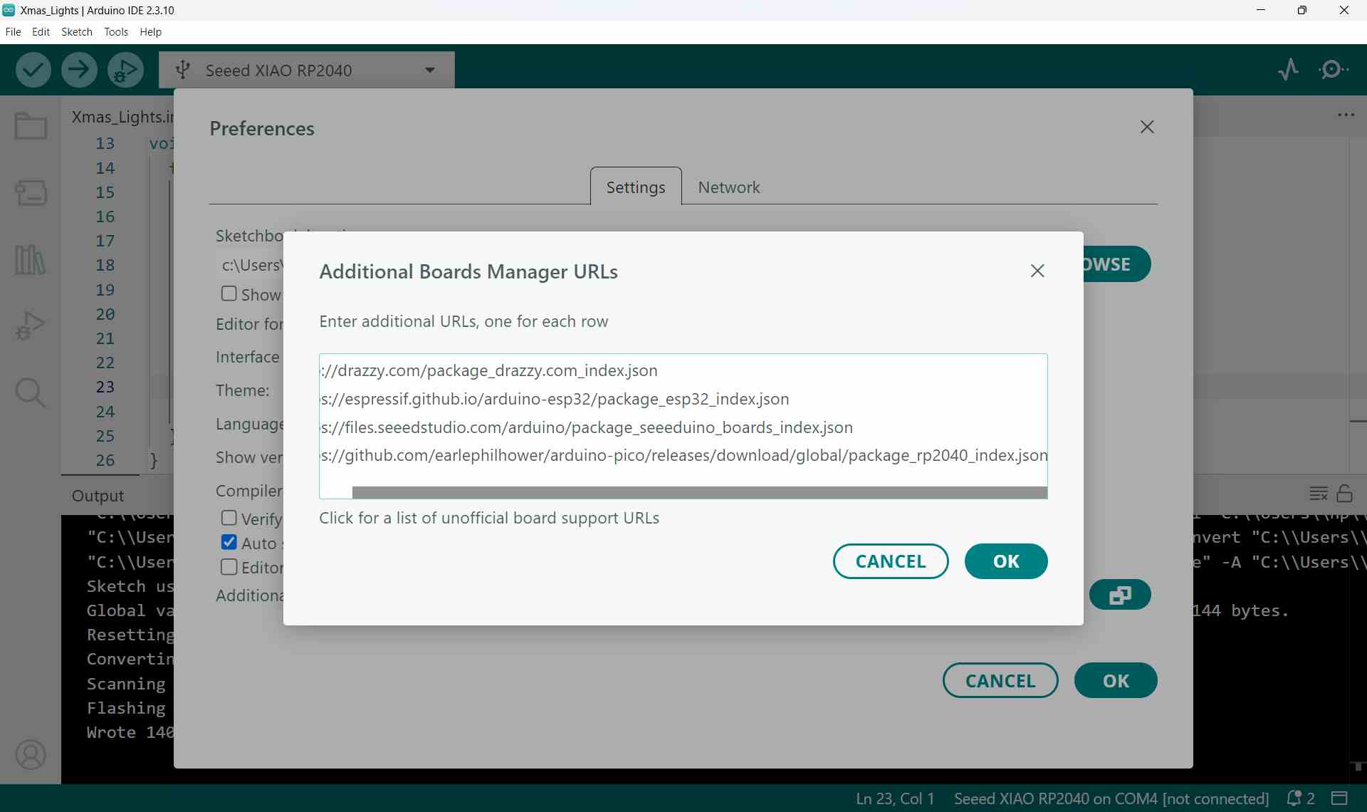Viewport: 1367px width, 812px height.
Task: Click the sketchbook location path field
Action: [x=251, y=265]
